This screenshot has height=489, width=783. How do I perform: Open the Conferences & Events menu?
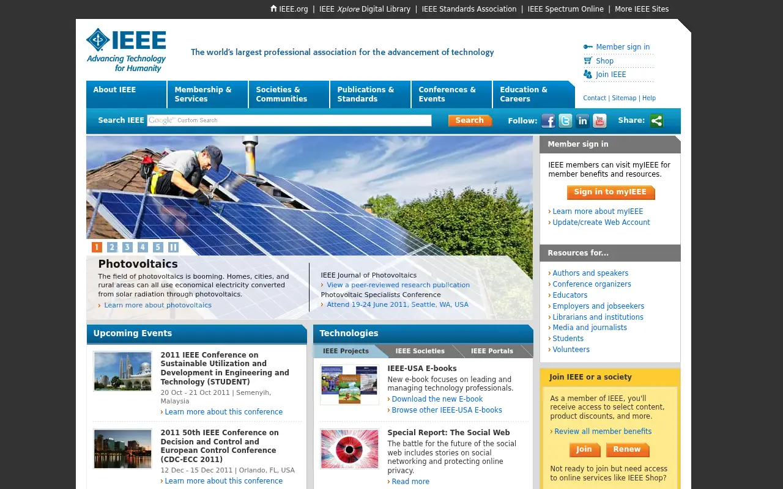pos(451,94)
